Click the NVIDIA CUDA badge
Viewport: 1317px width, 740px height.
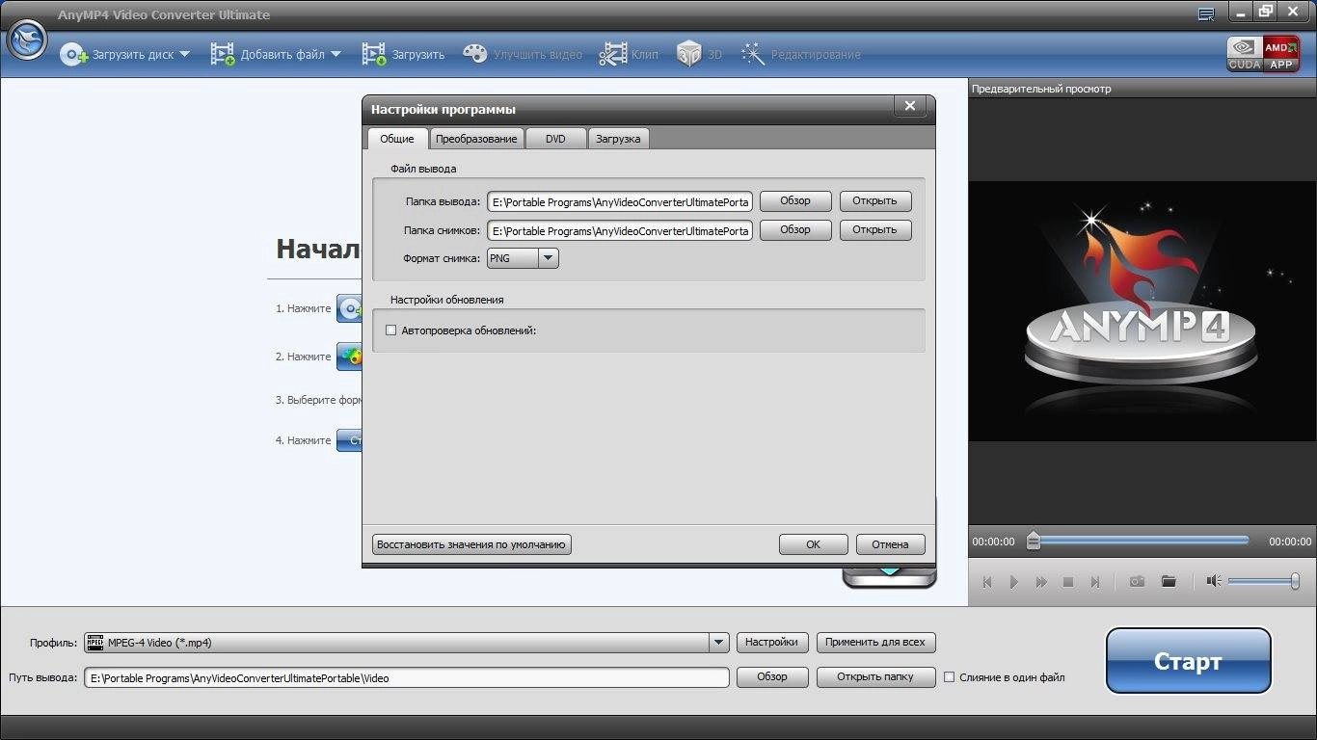pos(1245,54)
